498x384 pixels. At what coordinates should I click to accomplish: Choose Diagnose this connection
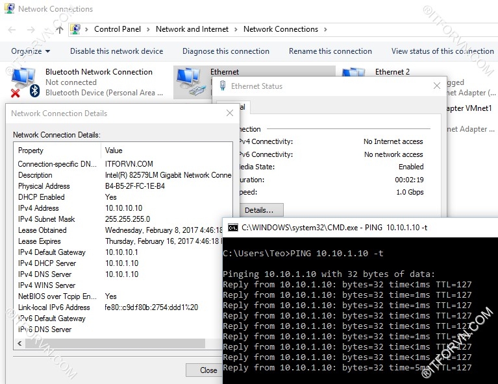click(225, 51)
